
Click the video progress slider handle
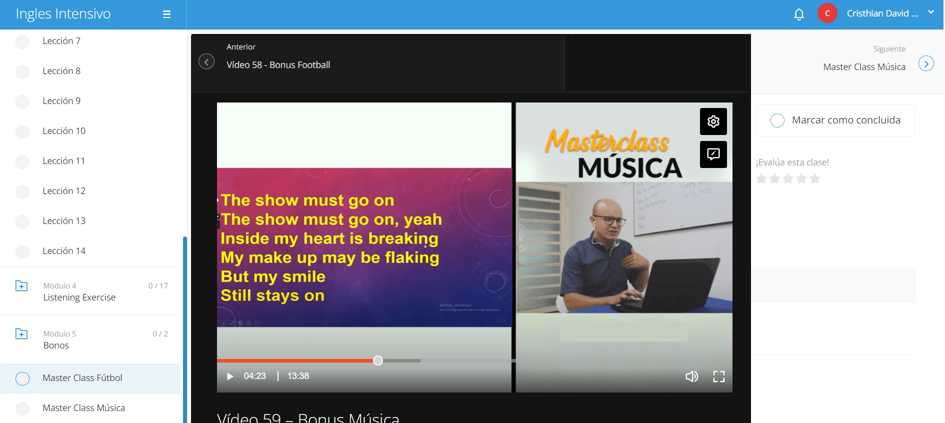coord(378,360)
